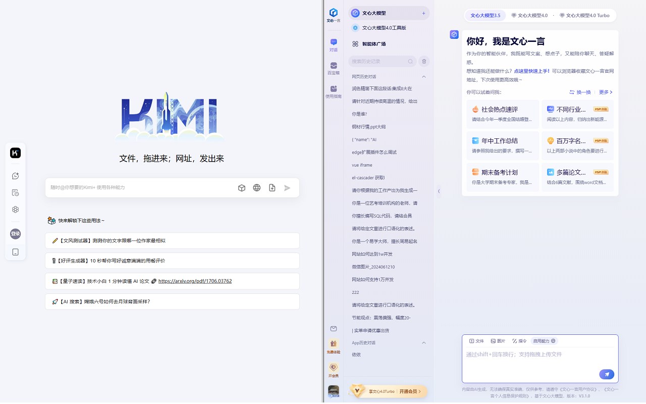Click the Wenxin send paper-plane button
This screenshot has height=404, width=646.
[x=607, y=374]
